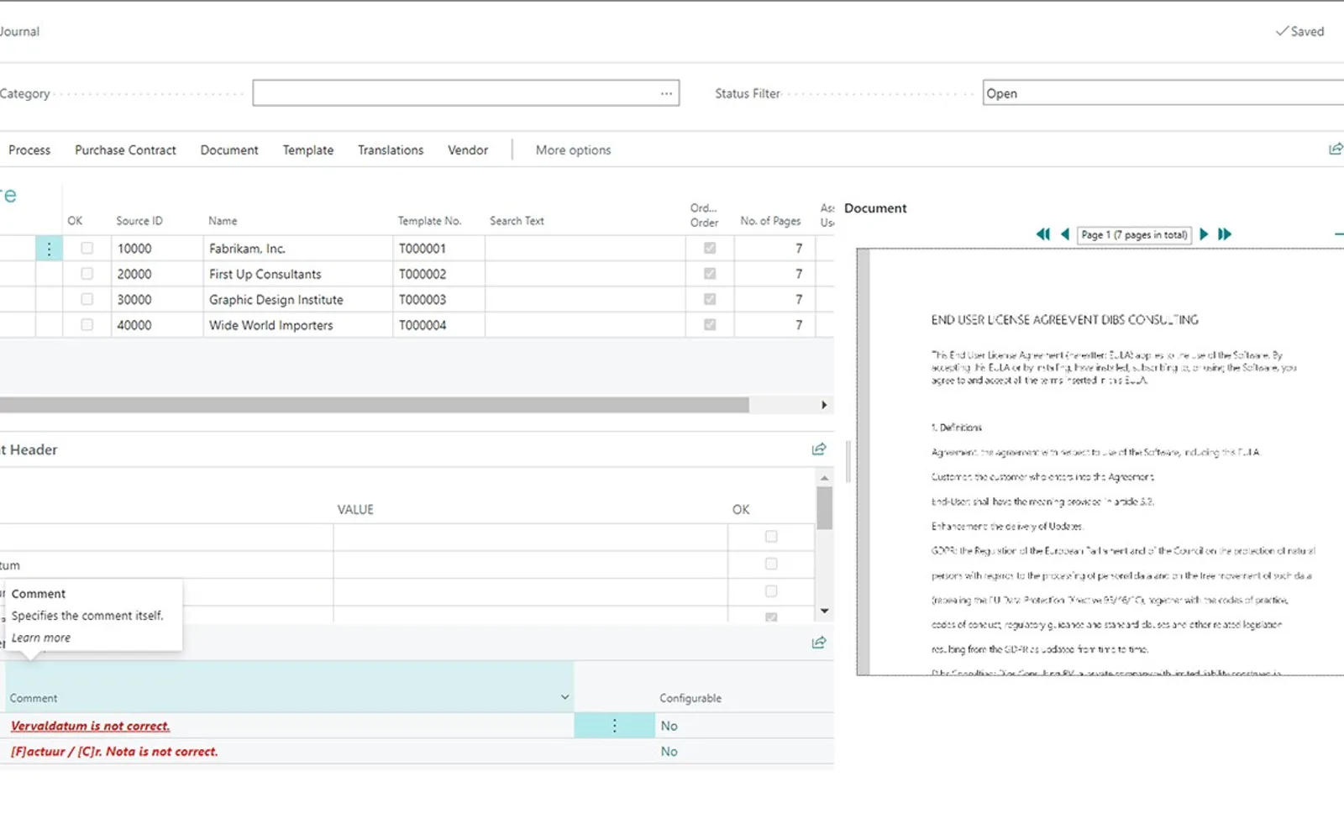Screen dimensions: 1344x840
Task: Show More options in action bar
Action: (x=574, y=150)
